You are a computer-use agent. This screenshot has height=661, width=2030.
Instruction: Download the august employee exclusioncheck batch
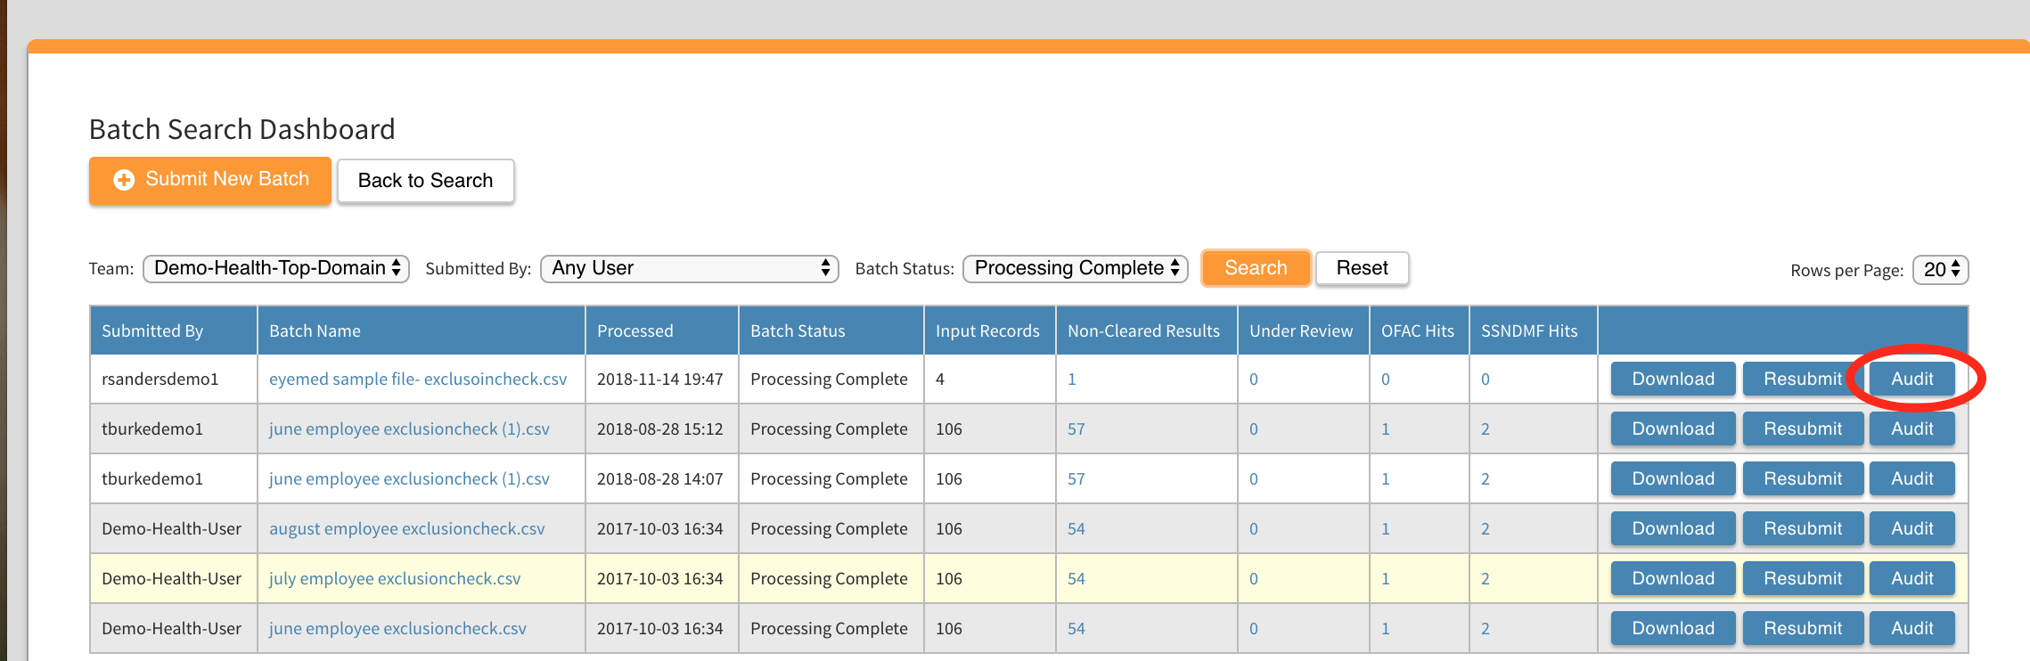(x=1672, y=529)
